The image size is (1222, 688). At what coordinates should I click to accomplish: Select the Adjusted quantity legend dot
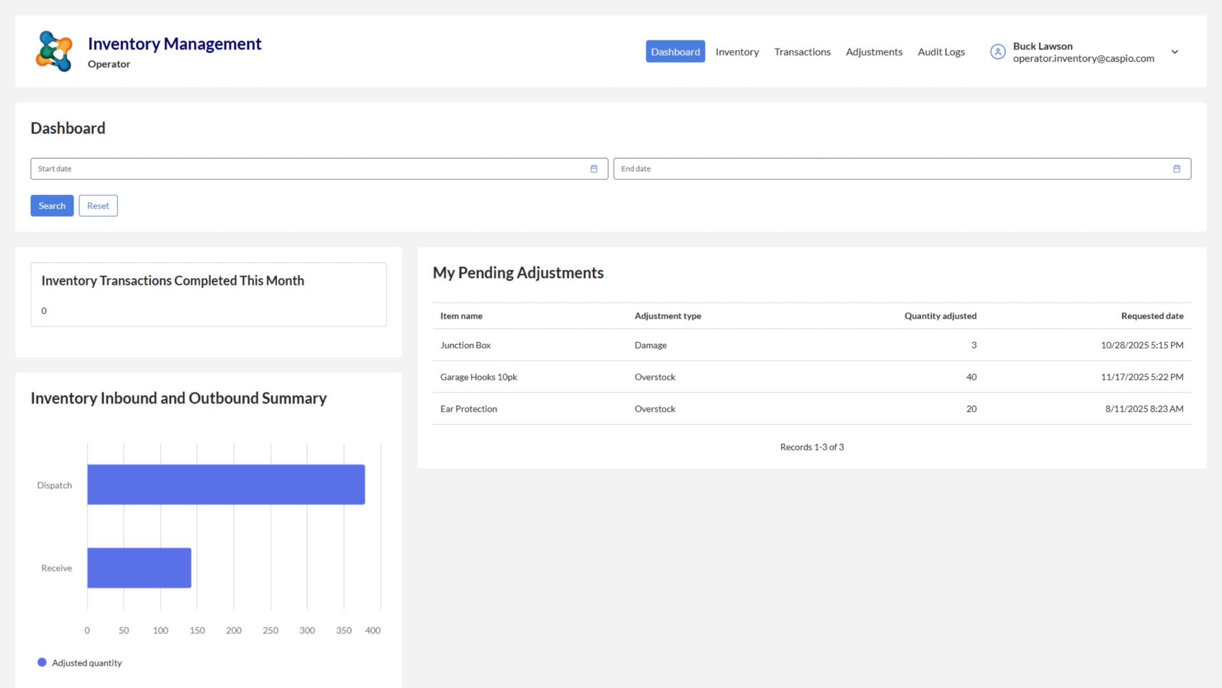tap(42, 662)
